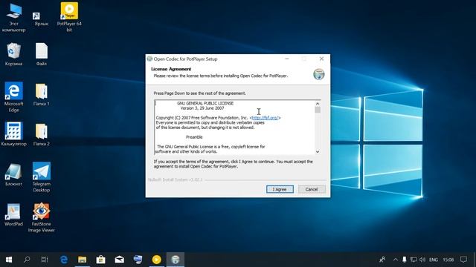
Task: Select the WordPad desktop shortcut
Action: click(x=13, y=214)
